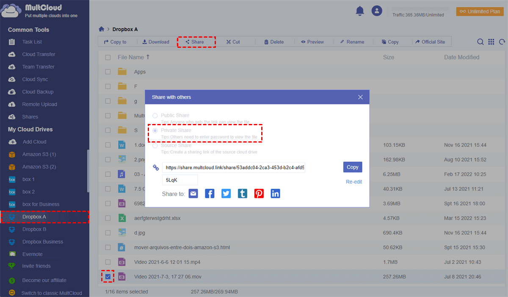508x297 pixels.
Task: Click Copy button in share dialog
Action: tap(353, 167)
